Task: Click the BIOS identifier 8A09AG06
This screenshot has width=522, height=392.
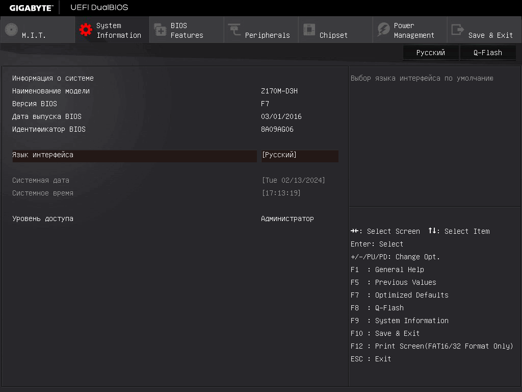Action: point(277,129)
